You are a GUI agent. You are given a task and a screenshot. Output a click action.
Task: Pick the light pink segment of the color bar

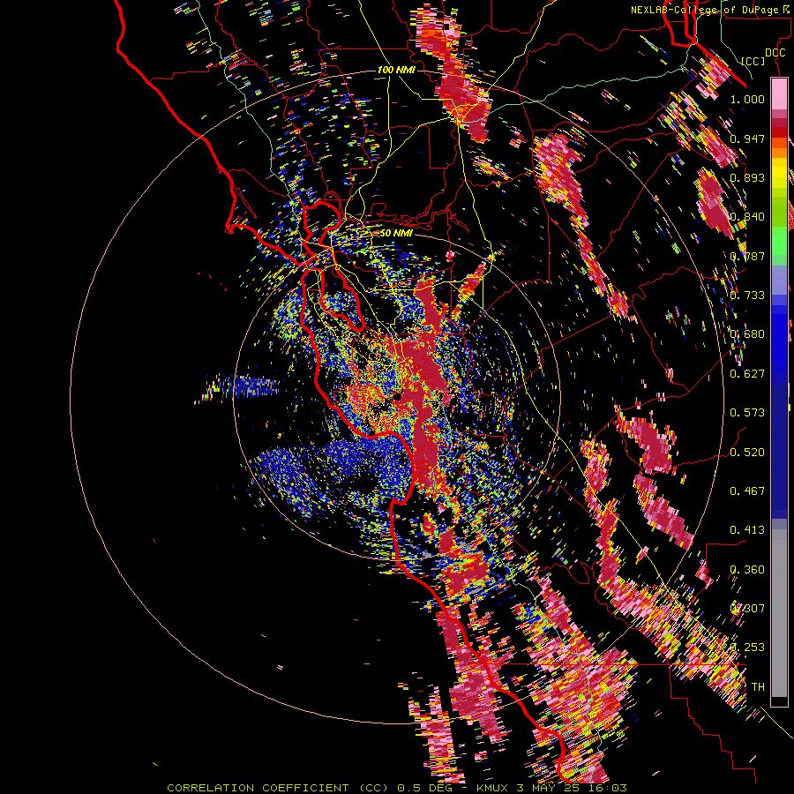pyautogui.click(x=779, y=94)
